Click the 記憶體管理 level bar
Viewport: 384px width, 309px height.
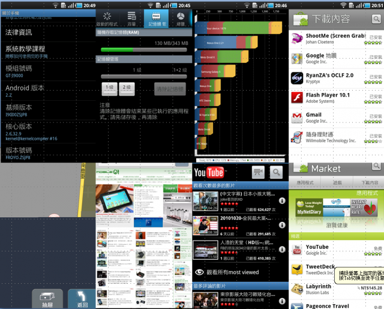(x=144, y=76)
